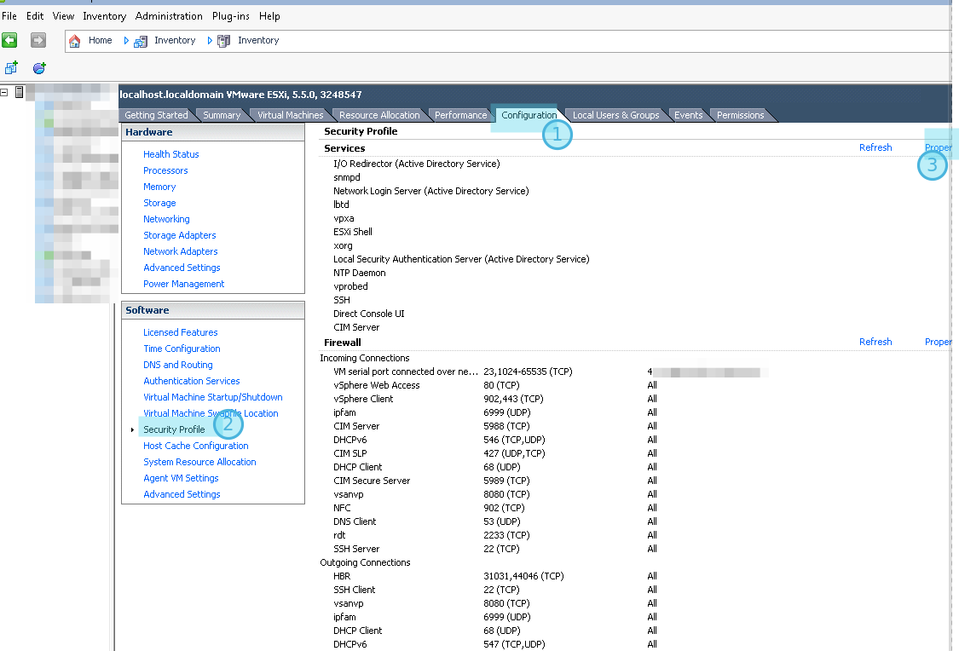Image resolution: width=959 pixels, height=651 pixels.
Task: Open the View menu
Action: [63, 16]
